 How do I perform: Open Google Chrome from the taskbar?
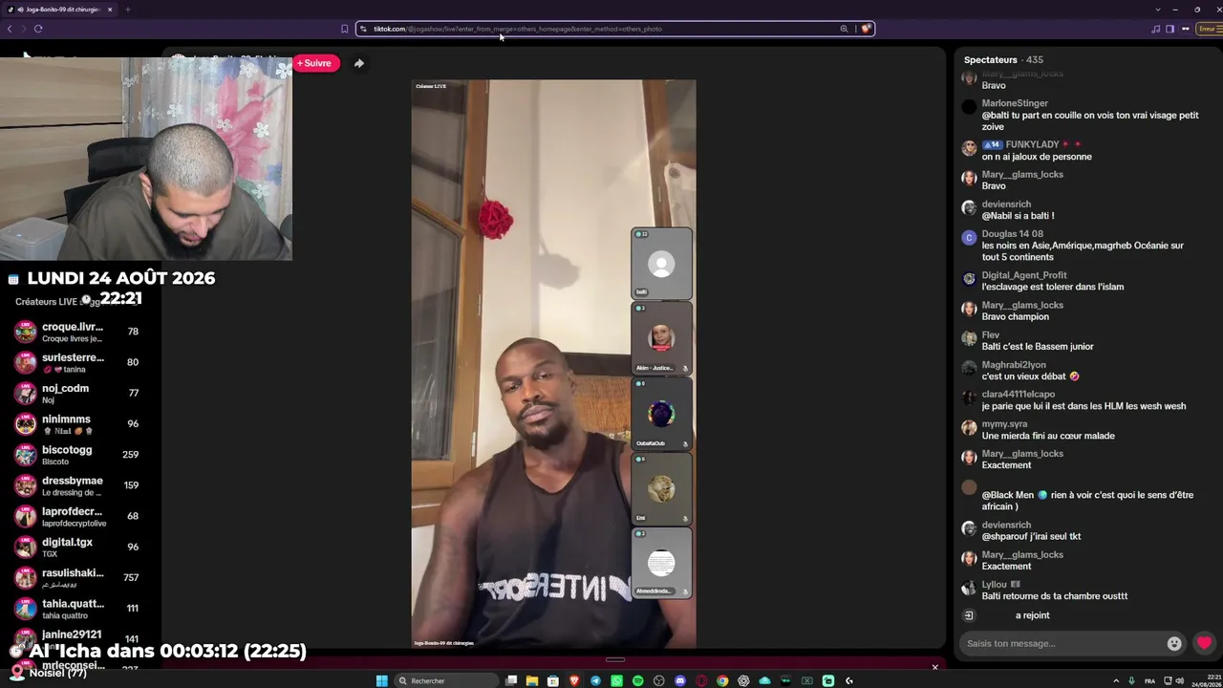[722, 680]
